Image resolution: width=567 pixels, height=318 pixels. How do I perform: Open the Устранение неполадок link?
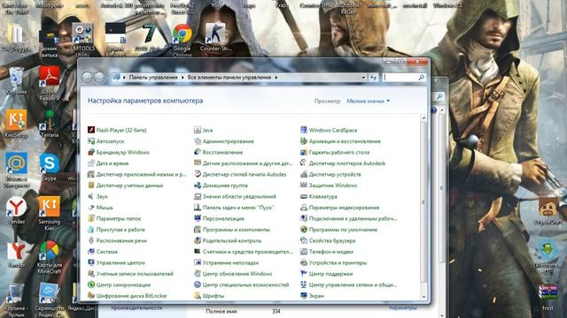point(230,263)
